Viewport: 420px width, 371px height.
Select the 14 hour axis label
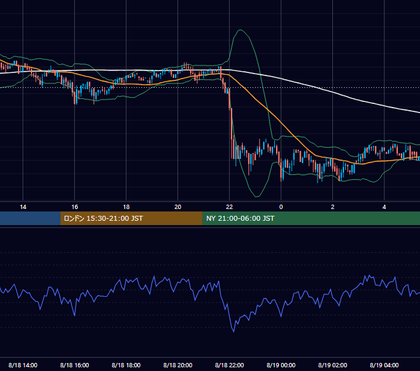tap(23, 207)
